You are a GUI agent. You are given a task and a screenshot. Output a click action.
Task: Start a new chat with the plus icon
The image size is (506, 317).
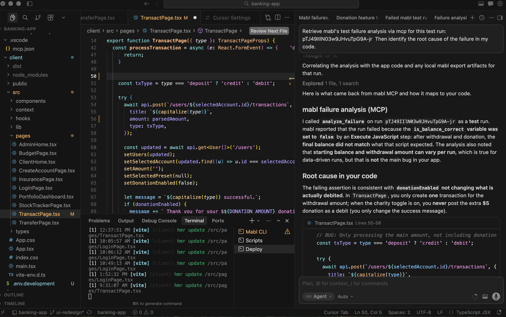(x=473, y=18)
